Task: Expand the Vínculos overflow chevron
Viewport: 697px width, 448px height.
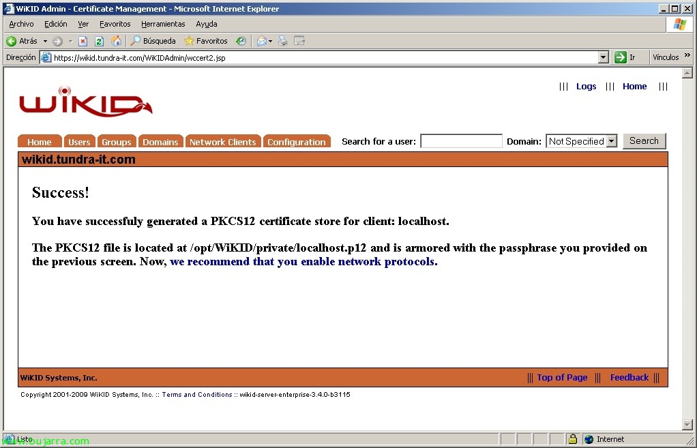Action: (x=687, y=55)
